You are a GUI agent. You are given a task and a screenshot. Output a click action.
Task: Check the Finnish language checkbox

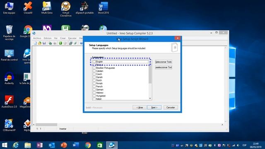click(x=94, y=83)
